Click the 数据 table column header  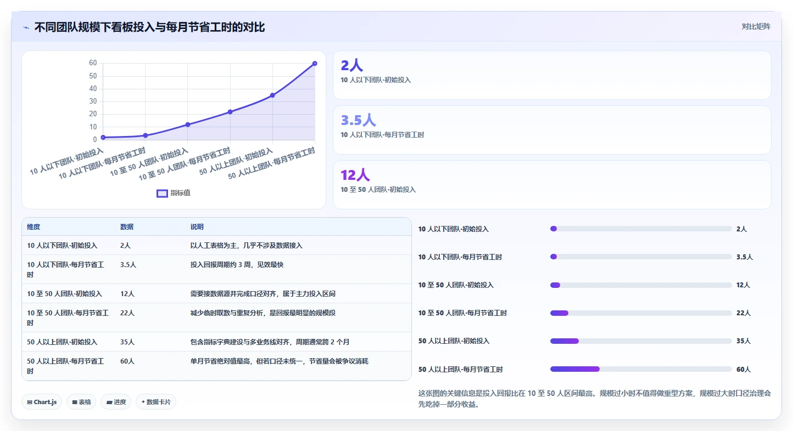127,227
